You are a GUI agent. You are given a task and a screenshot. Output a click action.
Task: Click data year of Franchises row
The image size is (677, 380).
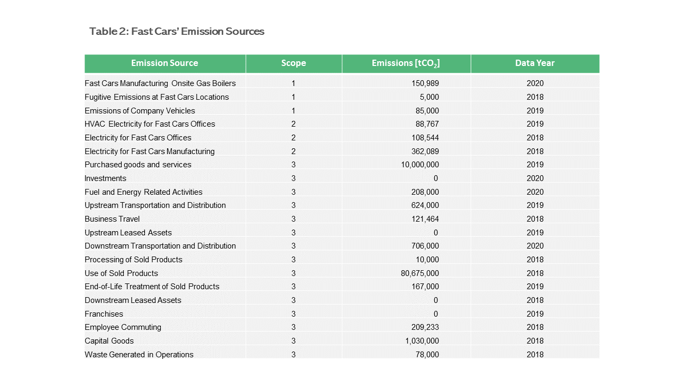pyautogui.click(x=535, y=314)
